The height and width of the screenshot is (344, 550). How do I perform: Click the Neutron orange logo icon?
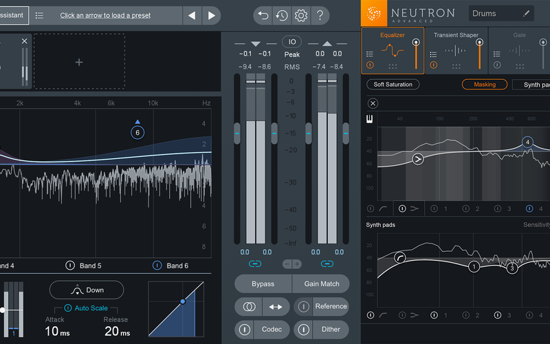tap(374, 13)
